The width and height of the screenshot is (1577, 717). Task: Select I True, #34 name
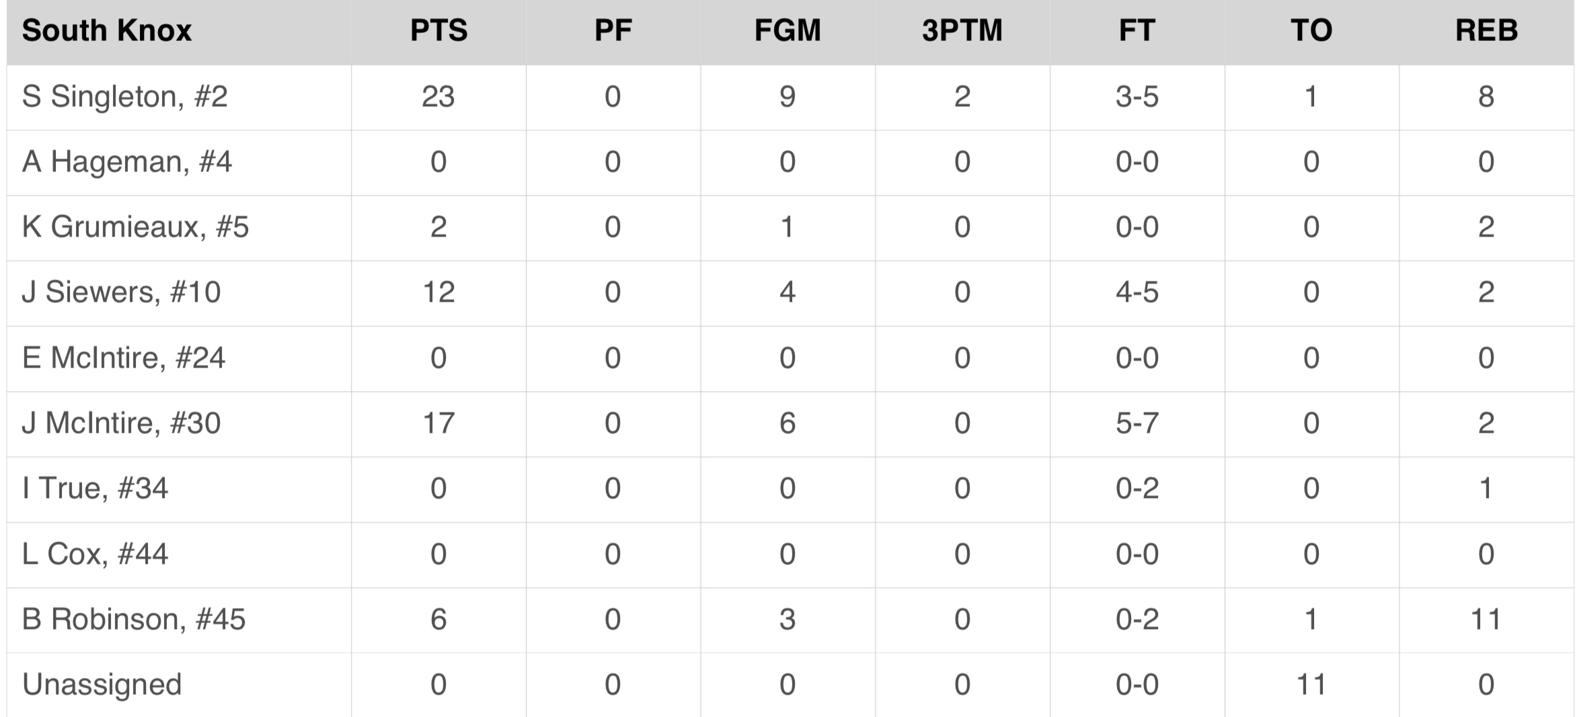pos(95,489)
